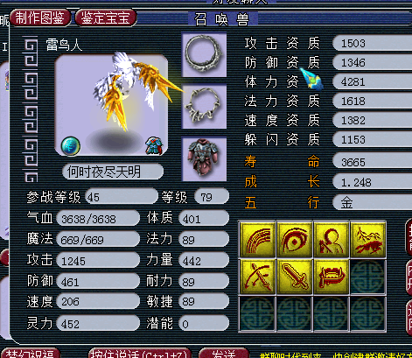
Task: Select the claw-slash skill icon
Action: pyautogui.click(x=257, y=240)
